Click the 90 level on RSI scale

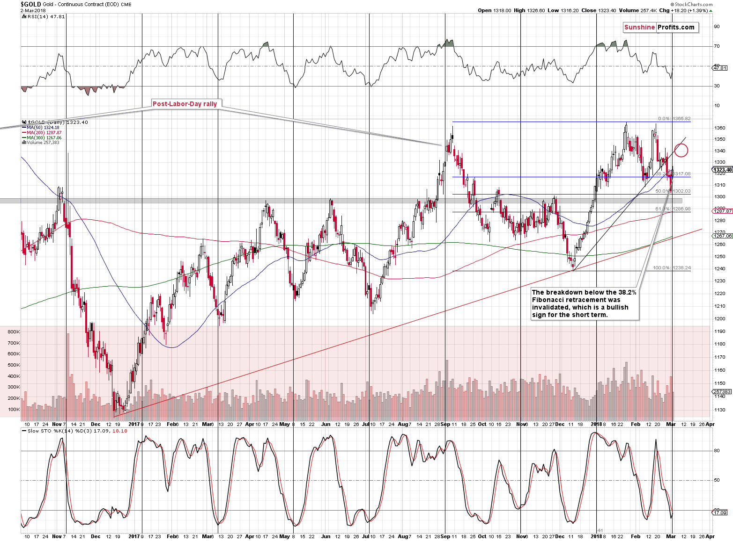tap(717, 27)
